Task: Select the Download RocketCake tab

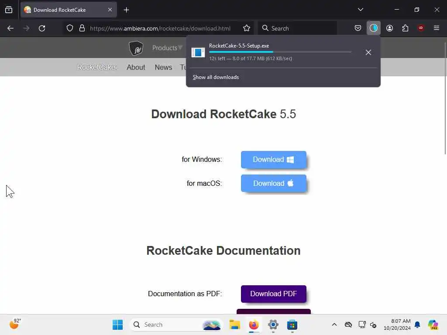Action: pos(69,10)
